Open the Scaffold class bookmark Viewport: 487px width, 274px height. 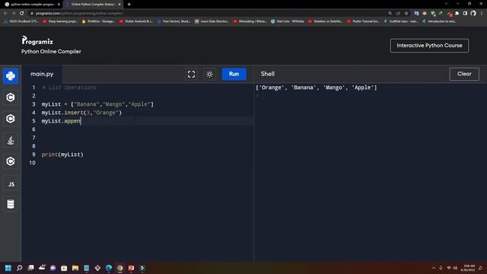click(401, 21)
